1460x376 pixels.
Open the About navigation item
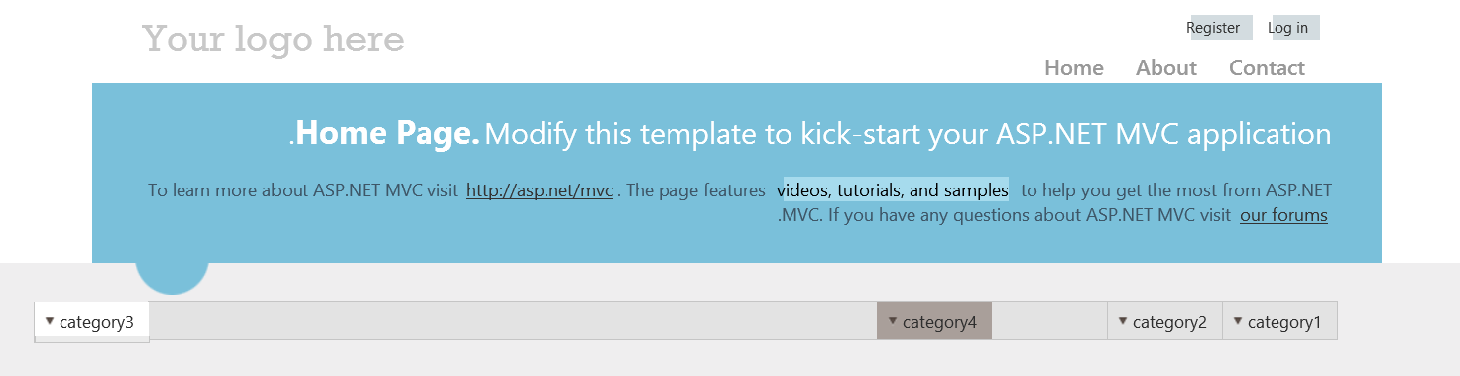1166,67
